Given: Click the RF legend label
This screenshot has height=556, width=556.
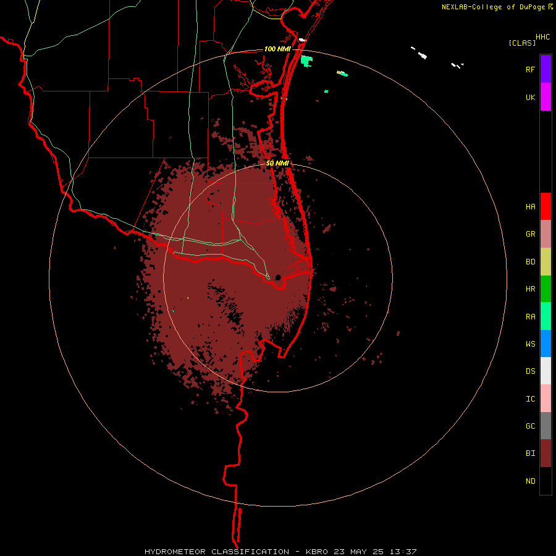Looking at the screenshot, I should [x=530, y=70].
